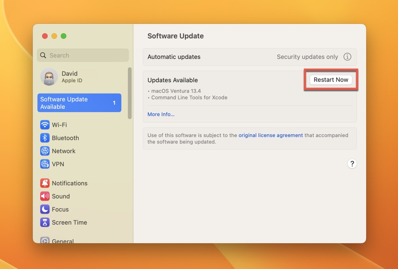Open Screen Time using its hourglass icon
Viewport: 398px width, 269px height.
click(45, 222)
